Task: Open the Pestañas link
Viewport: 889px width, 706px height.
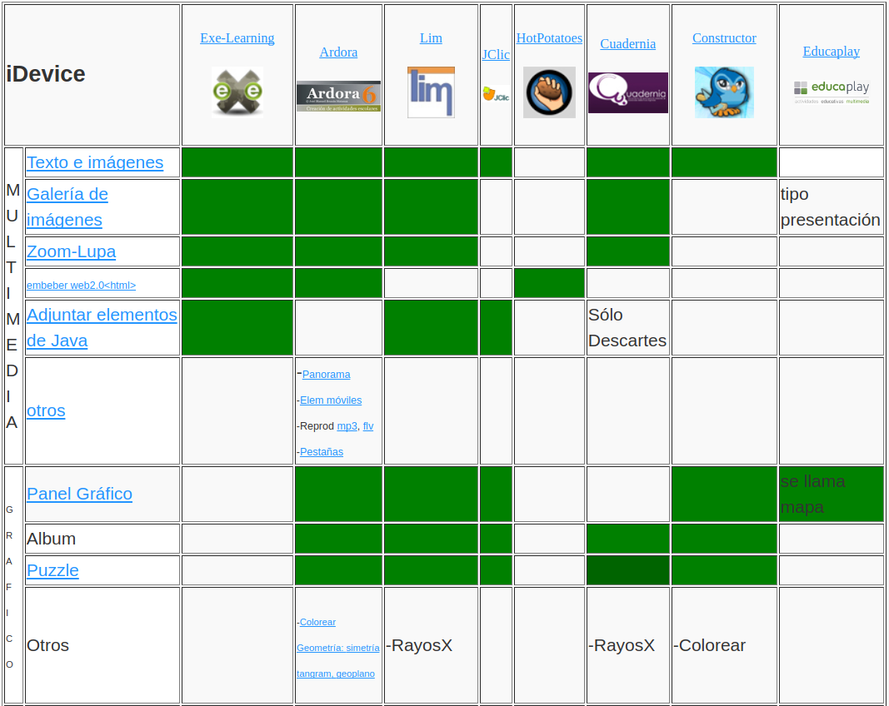Action: pos(322,451)
